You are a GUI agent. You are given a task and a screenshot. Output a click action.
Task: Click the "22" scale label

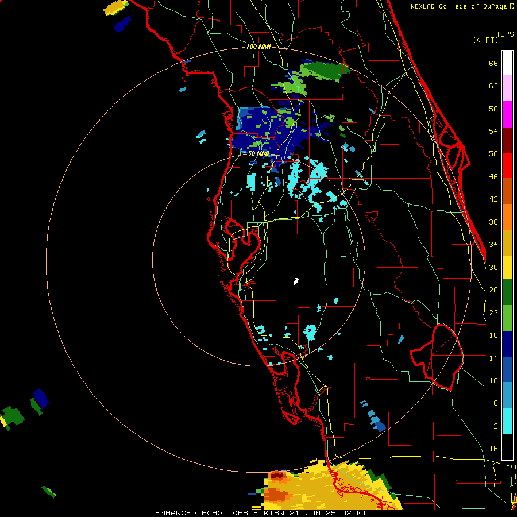tap(493, 312)
